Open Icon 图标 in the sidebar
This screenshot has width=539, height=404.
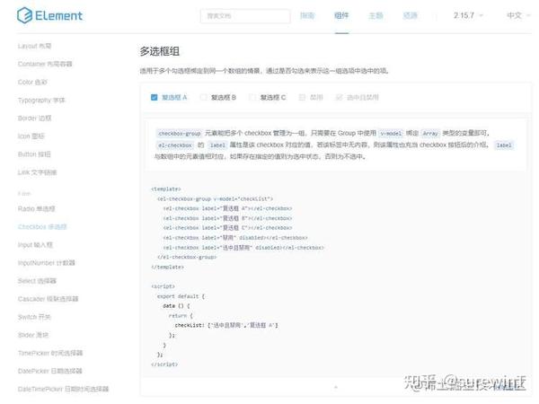(x=31, y=136)
